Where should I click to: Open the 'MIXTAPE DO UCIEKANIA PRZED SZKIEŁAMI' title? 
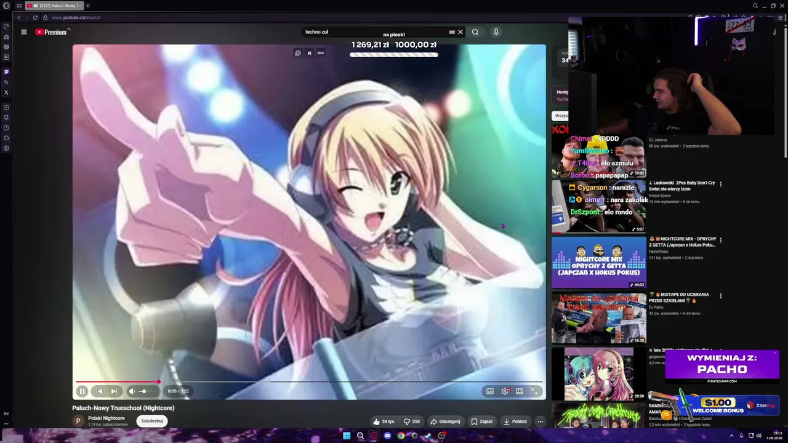click(x=678, y=297)
